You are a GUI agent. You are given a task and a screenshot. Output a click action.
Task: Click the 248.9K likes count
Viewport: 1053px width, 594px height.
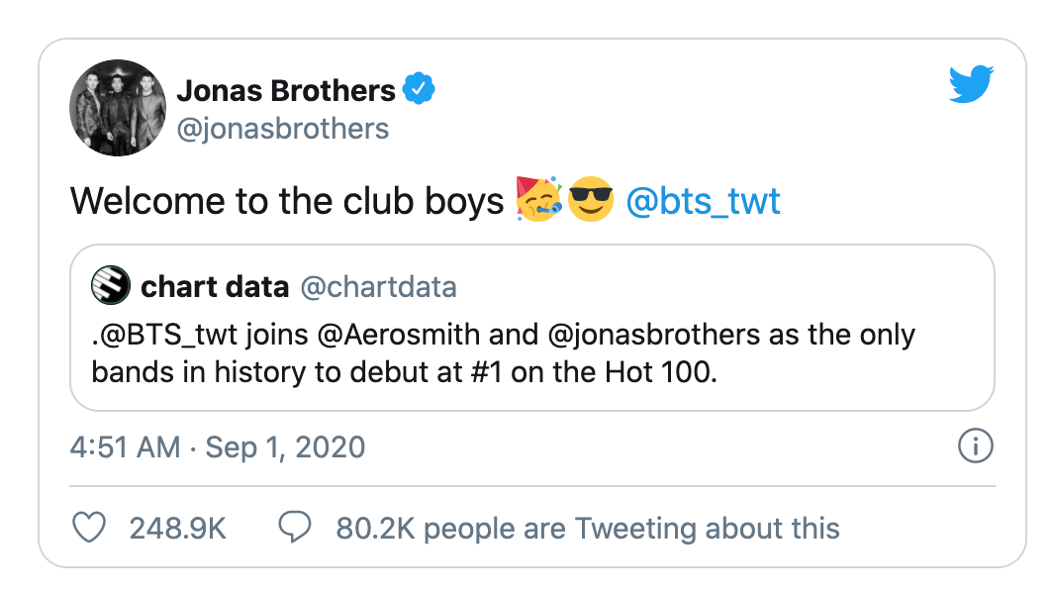pyautogui.click(x=178, y=528)
